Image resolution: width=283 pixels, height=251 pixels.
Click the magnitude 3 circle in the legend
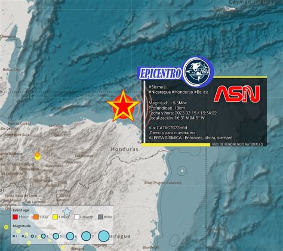coord(32,236)
